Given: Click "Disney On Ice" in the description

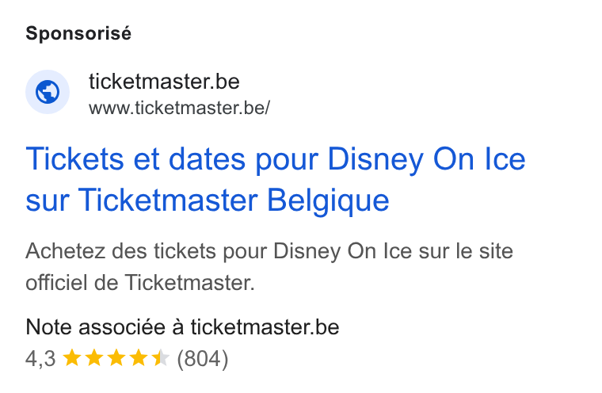Looking at the screenshot, I should click(343, 251).
